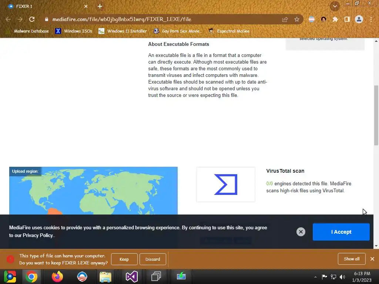Image resolution: width=379 pixels, height=284 pixels.
Task: Show hidden system tray icons
Action: [315, 277]
